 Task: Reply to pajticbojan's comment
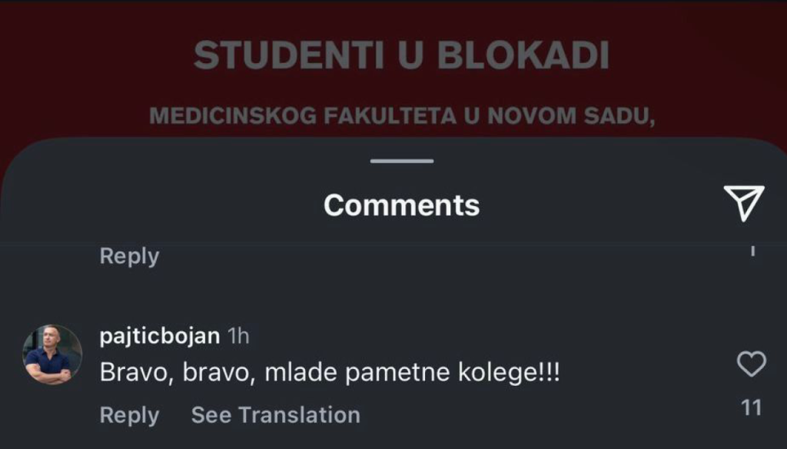tap(129, 415)
